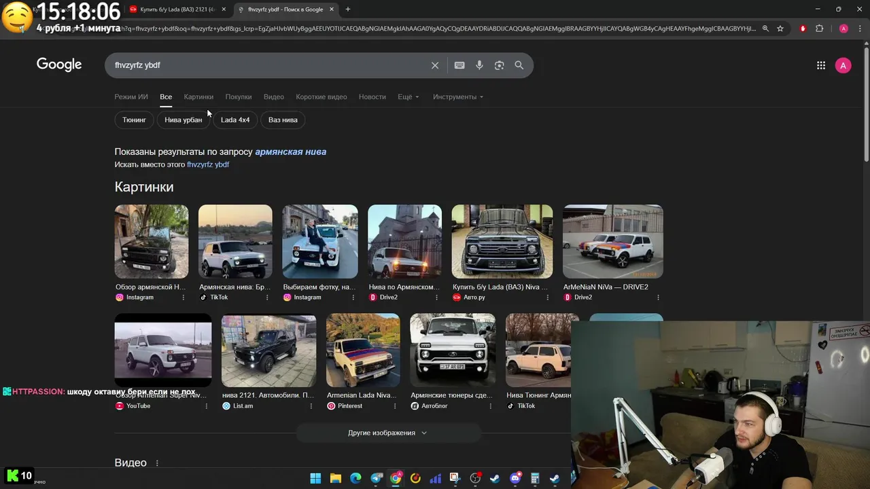
Task: Open the Нива по Армянском Drive2 thumbnail
Action: point(404,242)
